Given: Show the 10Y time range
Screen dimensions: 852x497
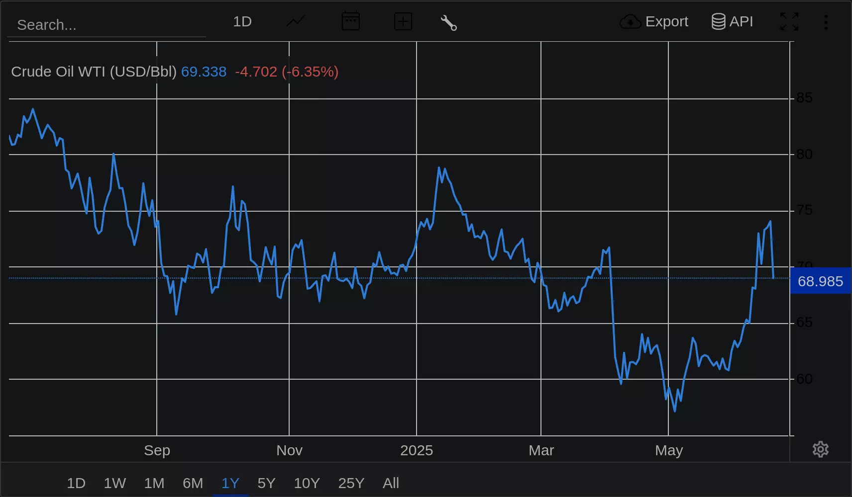Looking at the screenshot, I should (x=307, y=483).
